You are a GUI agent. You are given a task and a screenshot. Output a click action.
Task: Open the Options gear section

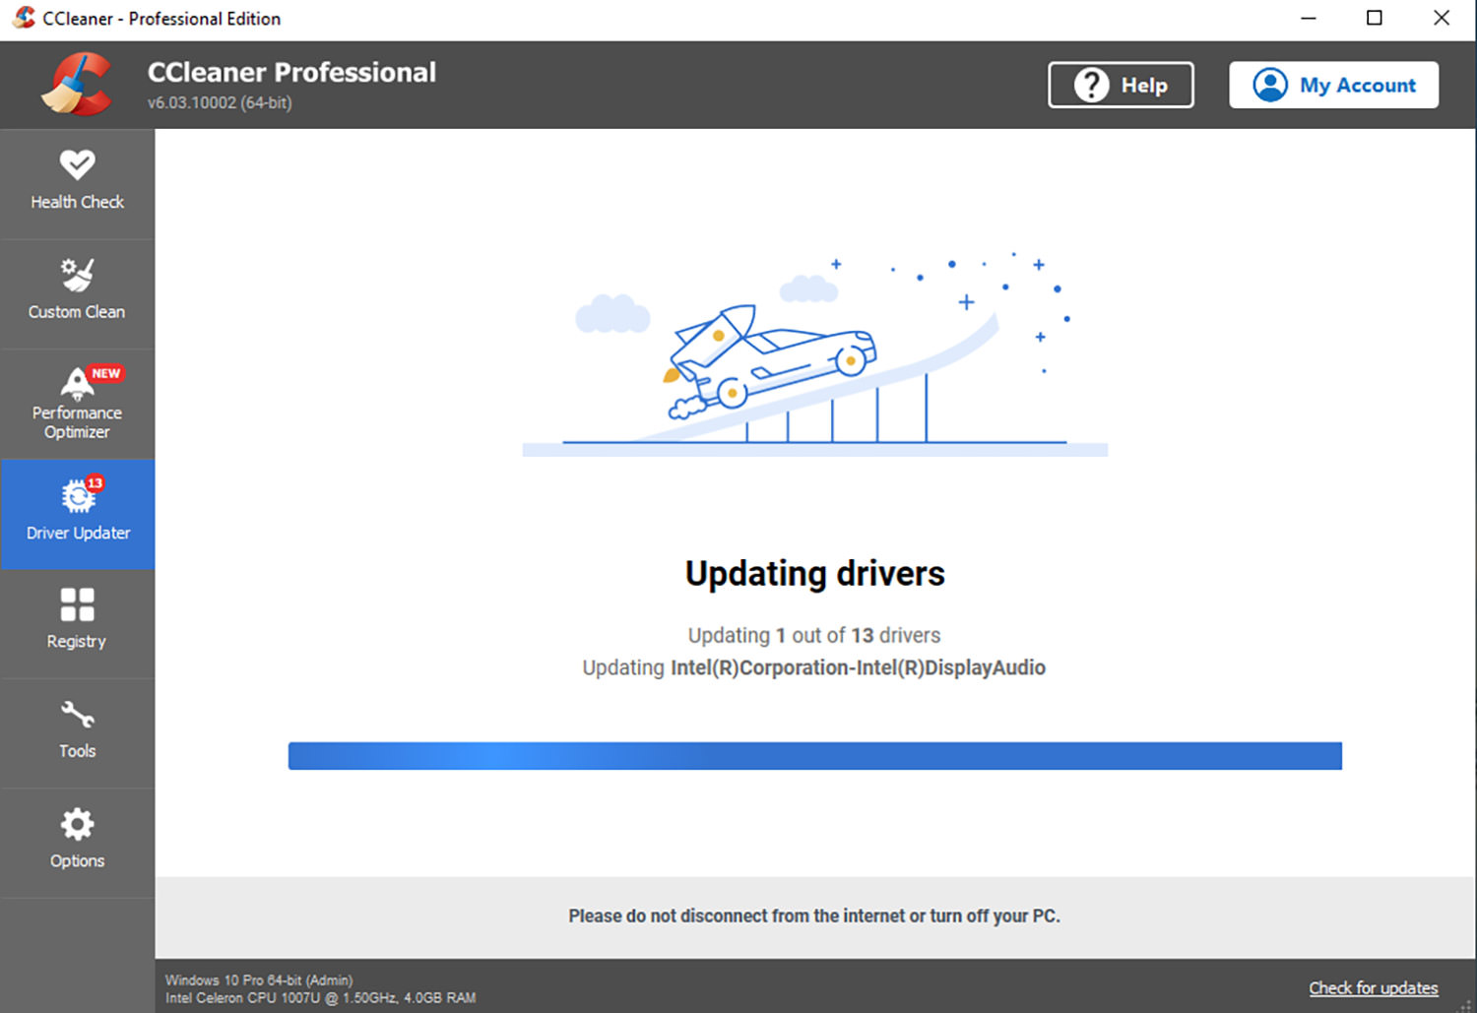pos(77,843)
